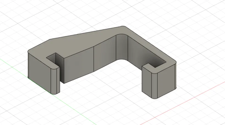Viewport: 225px width, 125px height.
Task: Select the front wall face beside the left notch
Action: [x=79, y=65]
